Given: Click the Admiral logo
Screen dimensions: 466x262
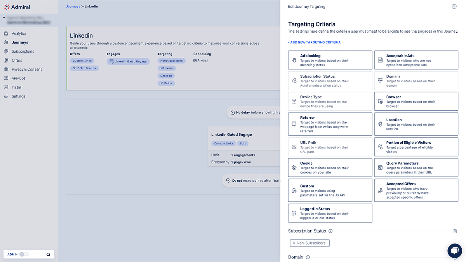Looking at the screenshot, I should [x=17, y=7].
